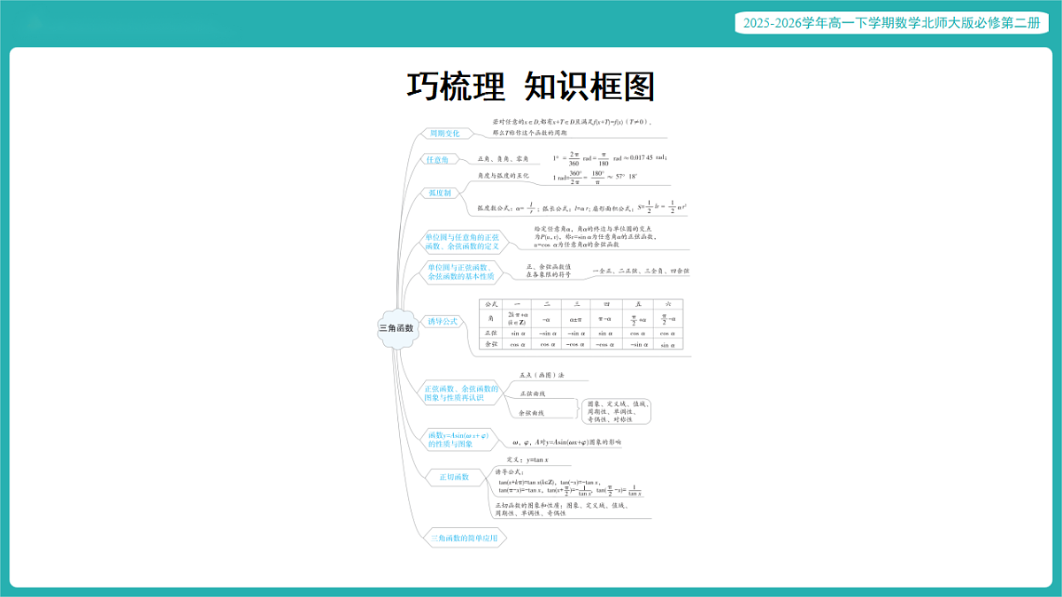
Task: Click the text '五点（画图）法'
Action: pos(542,375)
